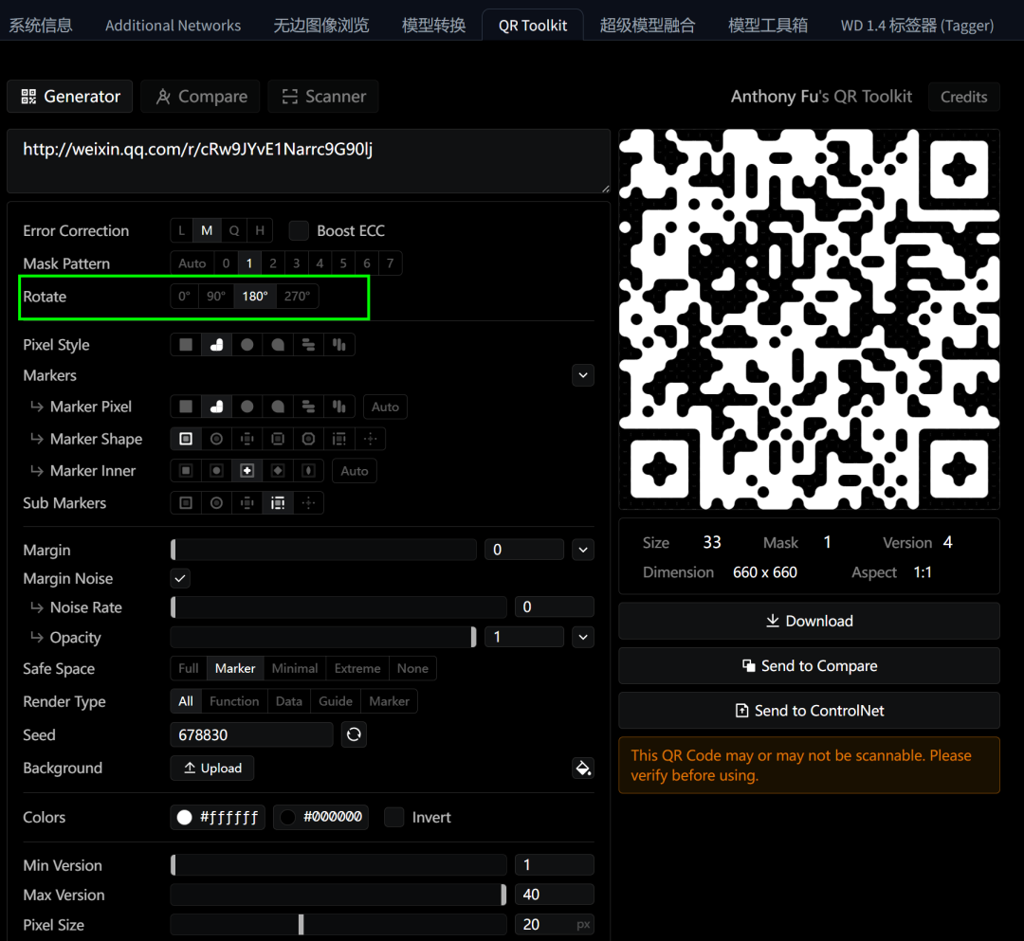Click the background paint bucket icon
This screenshot has width=1024, height=941.
click(x=582, y=769)
